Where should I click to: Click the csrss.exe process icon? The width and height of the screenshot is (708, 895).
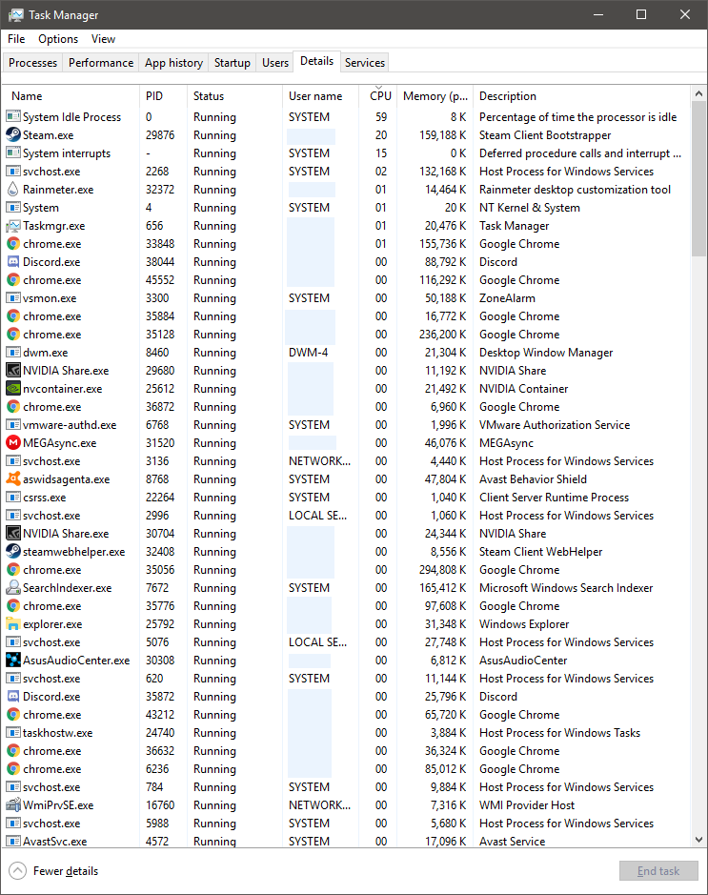pos(13,498)
